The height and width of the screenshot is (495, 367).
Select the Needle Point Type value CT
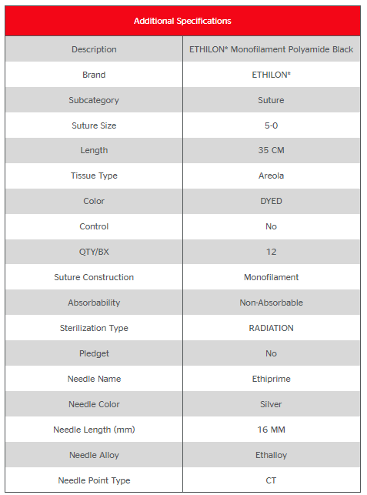(271, 480)
